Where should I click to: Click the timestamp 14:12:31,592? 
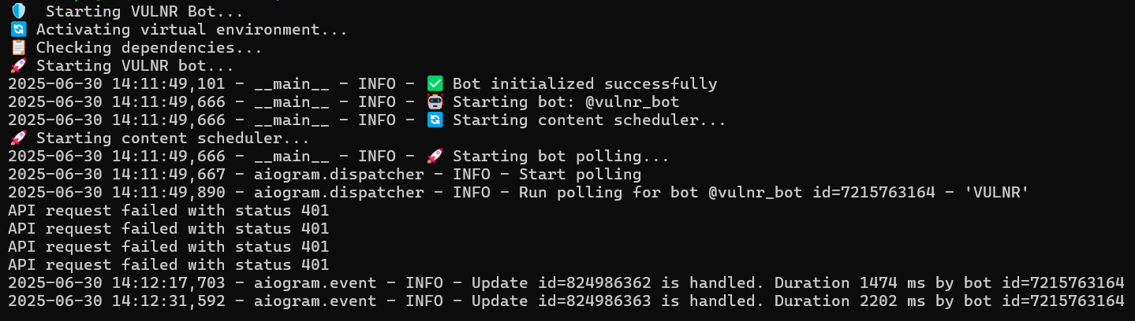(x=168, y=301)
